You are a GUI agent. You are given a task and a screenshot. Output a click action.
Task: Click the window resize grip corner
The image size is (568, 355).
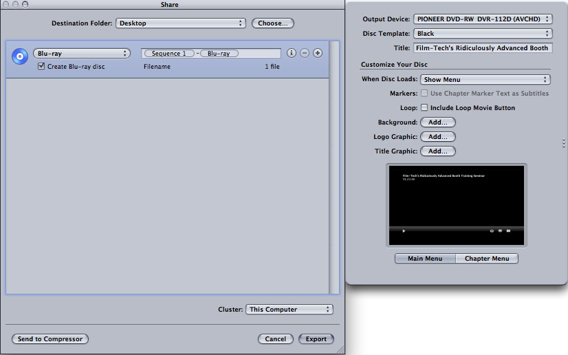(340, 349)
